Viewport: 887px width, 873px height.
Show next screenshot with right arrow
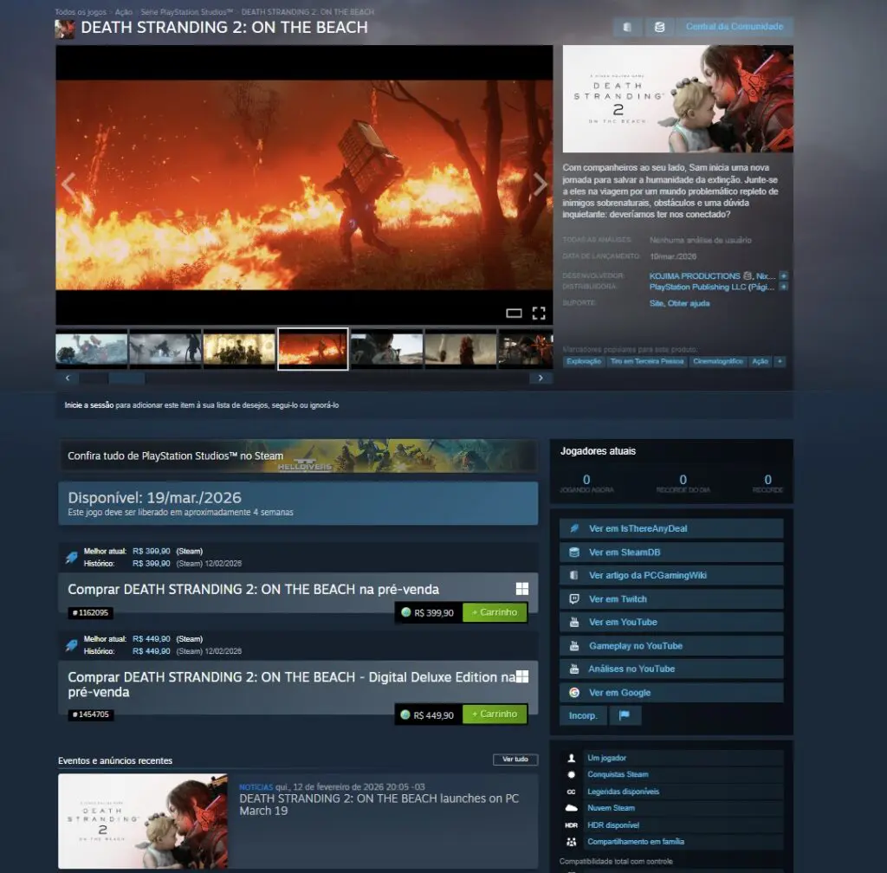[540, 184]
